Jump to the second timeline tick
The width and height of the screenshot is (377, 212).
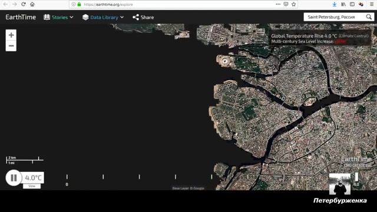pyautogui.click(x=103, y=177)
